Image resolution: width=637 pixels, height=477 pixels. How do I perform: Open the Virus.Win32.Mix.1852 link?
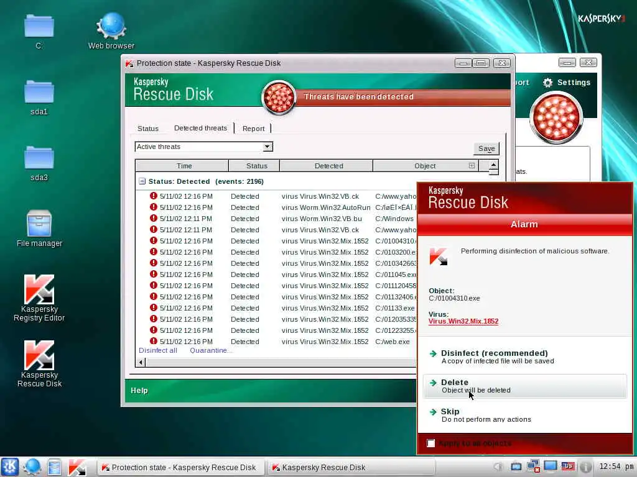click(463, 321)
